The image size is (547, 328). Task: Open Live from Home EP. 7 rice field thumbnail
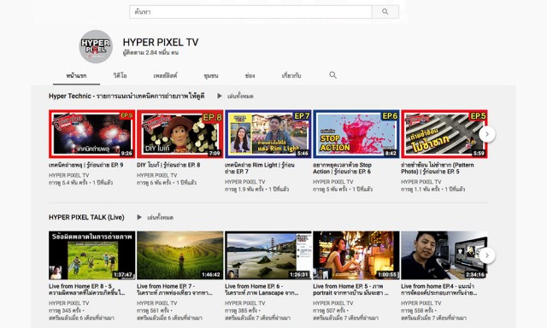(179, 255)
